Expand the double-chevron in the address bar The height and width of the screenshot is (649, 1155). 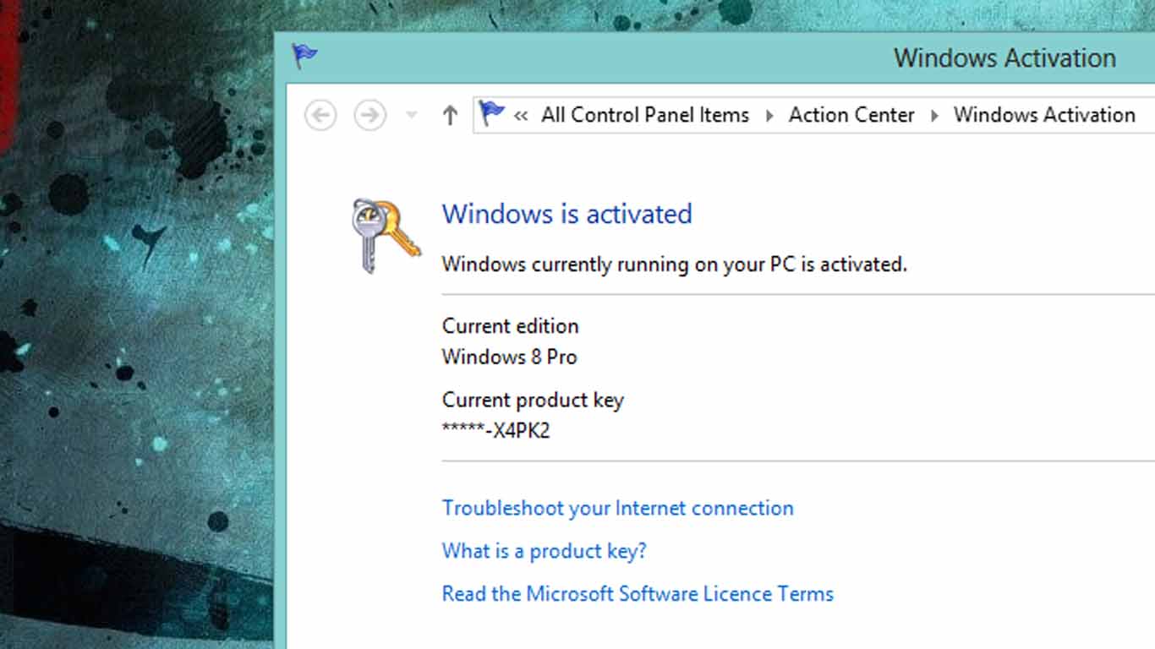click(521, 116)
